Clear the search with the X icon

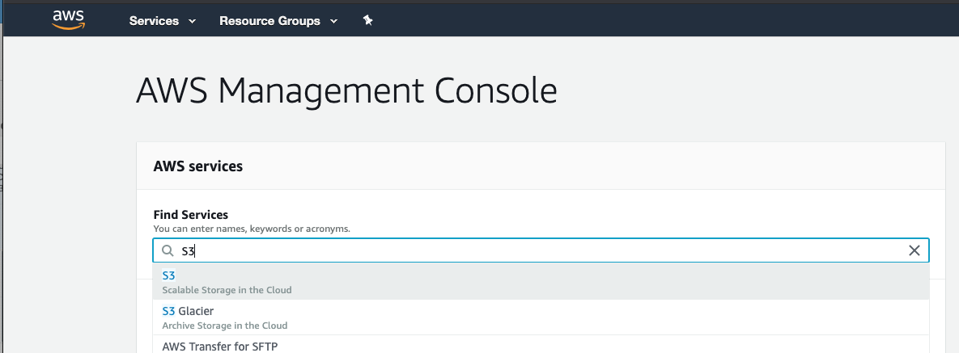point(914,250)
